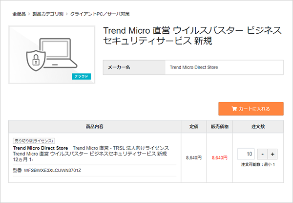Click the 型番 WFSBWXE3XLCUWN3701Z model number
Viewport: 293px width, 203px height.
(x=47, y=170)
